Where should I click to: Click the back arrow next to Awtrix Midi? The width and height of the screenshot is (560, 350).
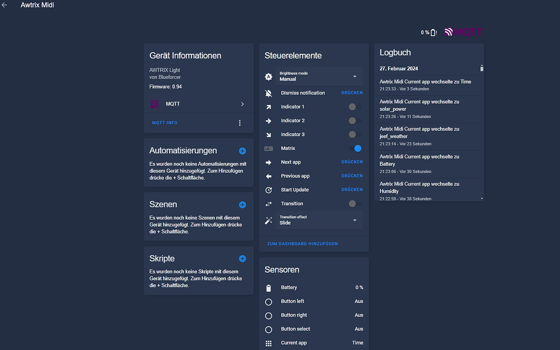[x=5, y=4]
